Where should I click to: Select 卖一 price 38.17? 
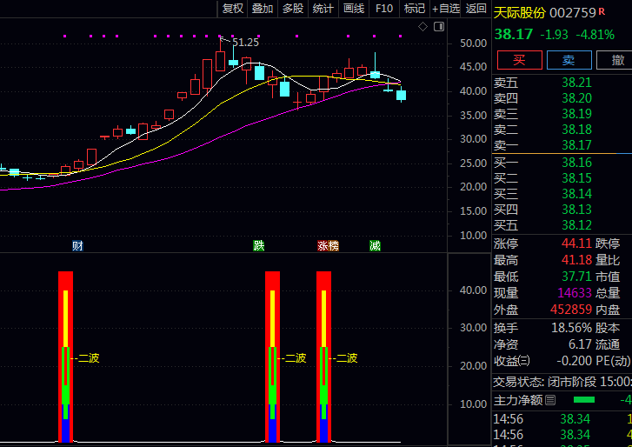[x=576, y=145]
